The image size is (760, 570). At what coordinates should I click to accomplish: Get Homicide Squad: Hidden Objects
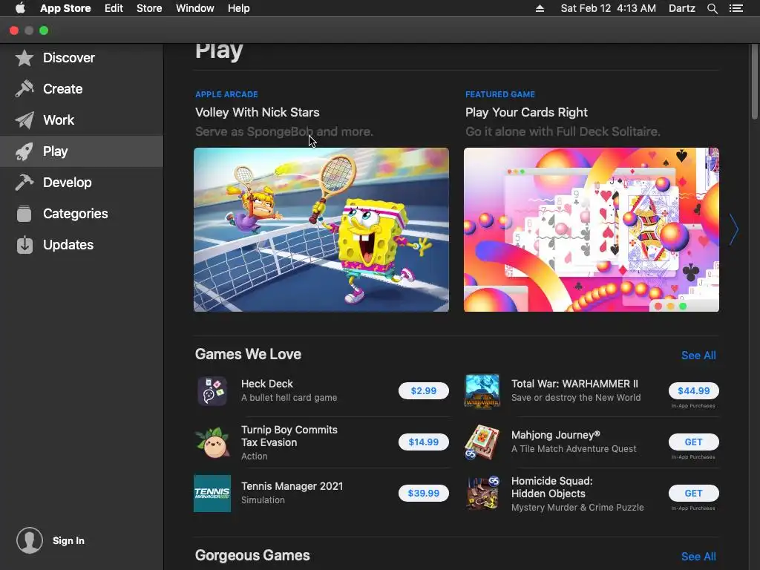(x=694, y=494)
